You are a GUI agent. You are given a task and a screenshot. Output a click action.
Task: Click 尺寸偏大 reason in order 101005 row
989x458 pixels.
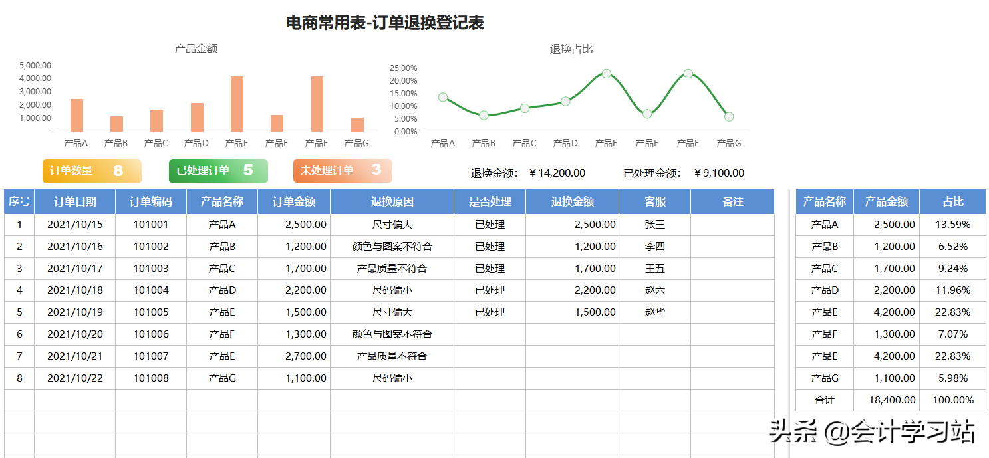(x=392, y=312)
